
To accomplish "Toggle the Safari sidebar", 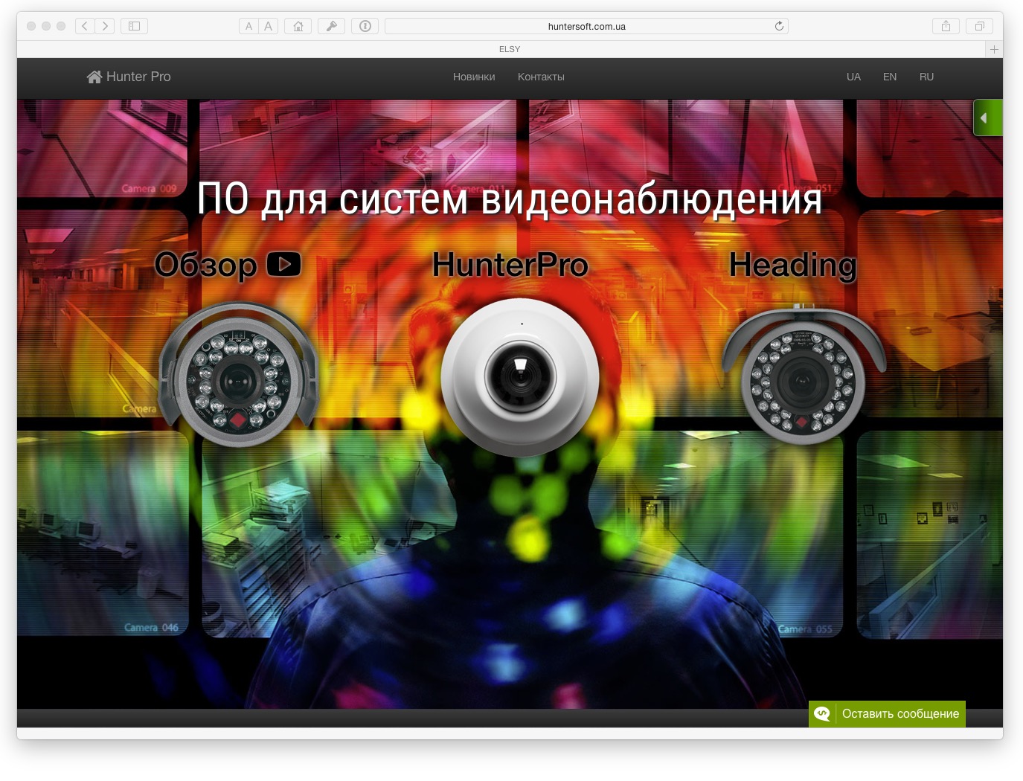I will pyautogui.click(x=134, y=26).
